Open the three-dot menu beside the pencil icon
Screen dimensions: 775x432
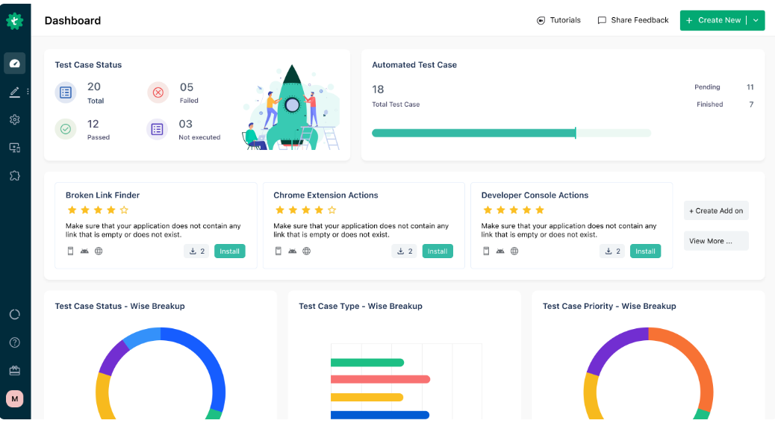pos(28,91)
